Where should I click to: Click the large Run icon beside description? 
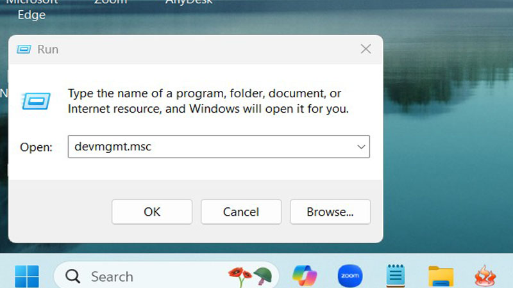[36, 100]
